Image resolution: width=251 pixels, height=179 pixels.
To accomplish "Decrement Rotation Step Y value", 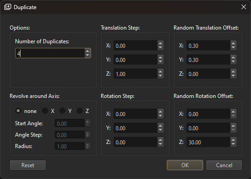I will pyautogui.click(x=160, y=130).
